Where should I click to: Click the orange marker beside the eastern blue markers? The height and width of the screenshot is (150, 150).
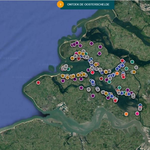pos(117,73)
